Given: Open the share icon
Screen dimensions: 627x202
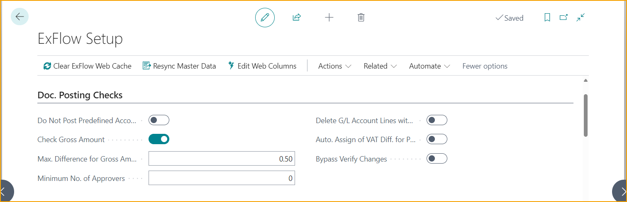Looking at the screenshot, I should click(296, 17).
